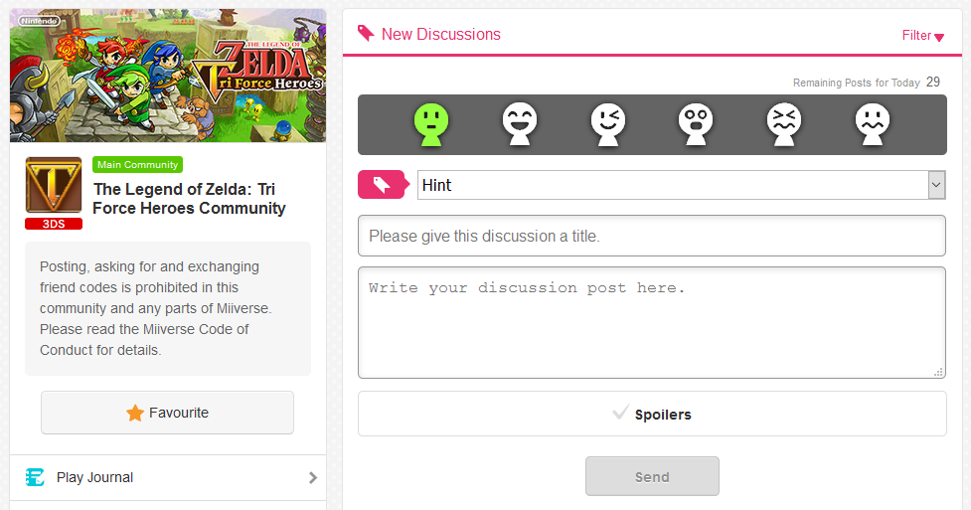
Task: Open the Hint topic dropdown
Action: (x=681, y=185)
